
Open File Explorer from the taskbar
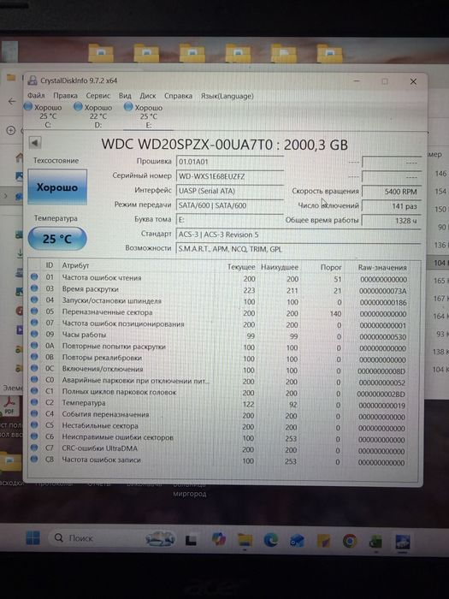point(245,540)
